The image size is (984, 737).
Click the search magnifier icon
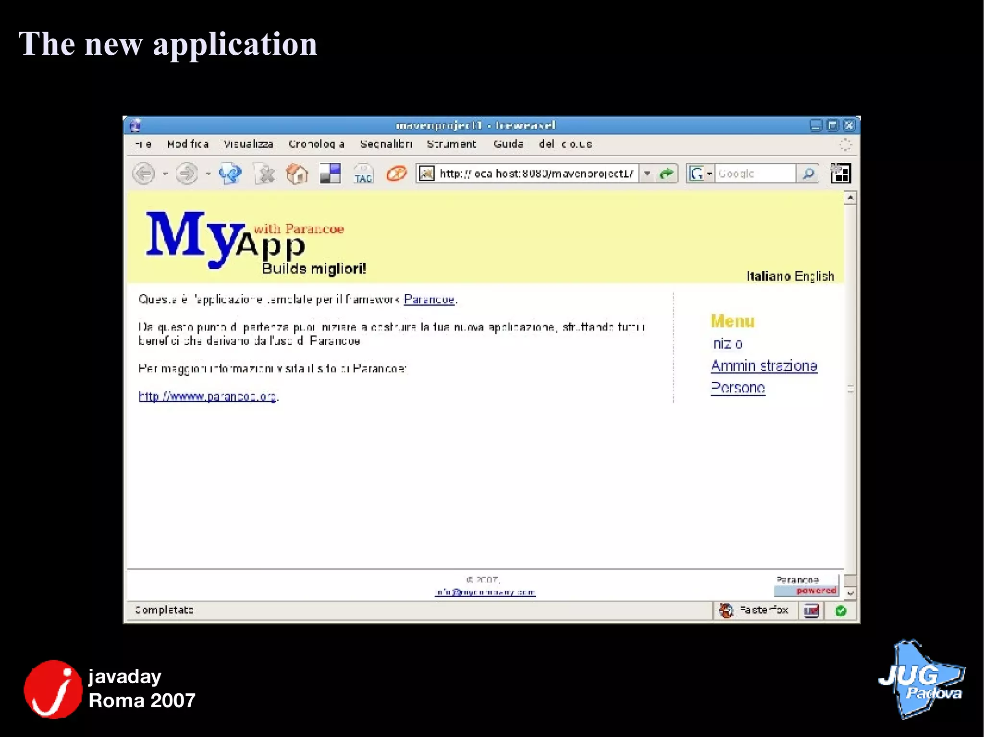(809, 173)
